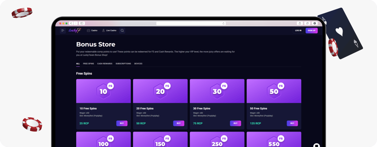Click the 30 FS hexagon badge
This screenshot has width=377, height=147.
217,91
